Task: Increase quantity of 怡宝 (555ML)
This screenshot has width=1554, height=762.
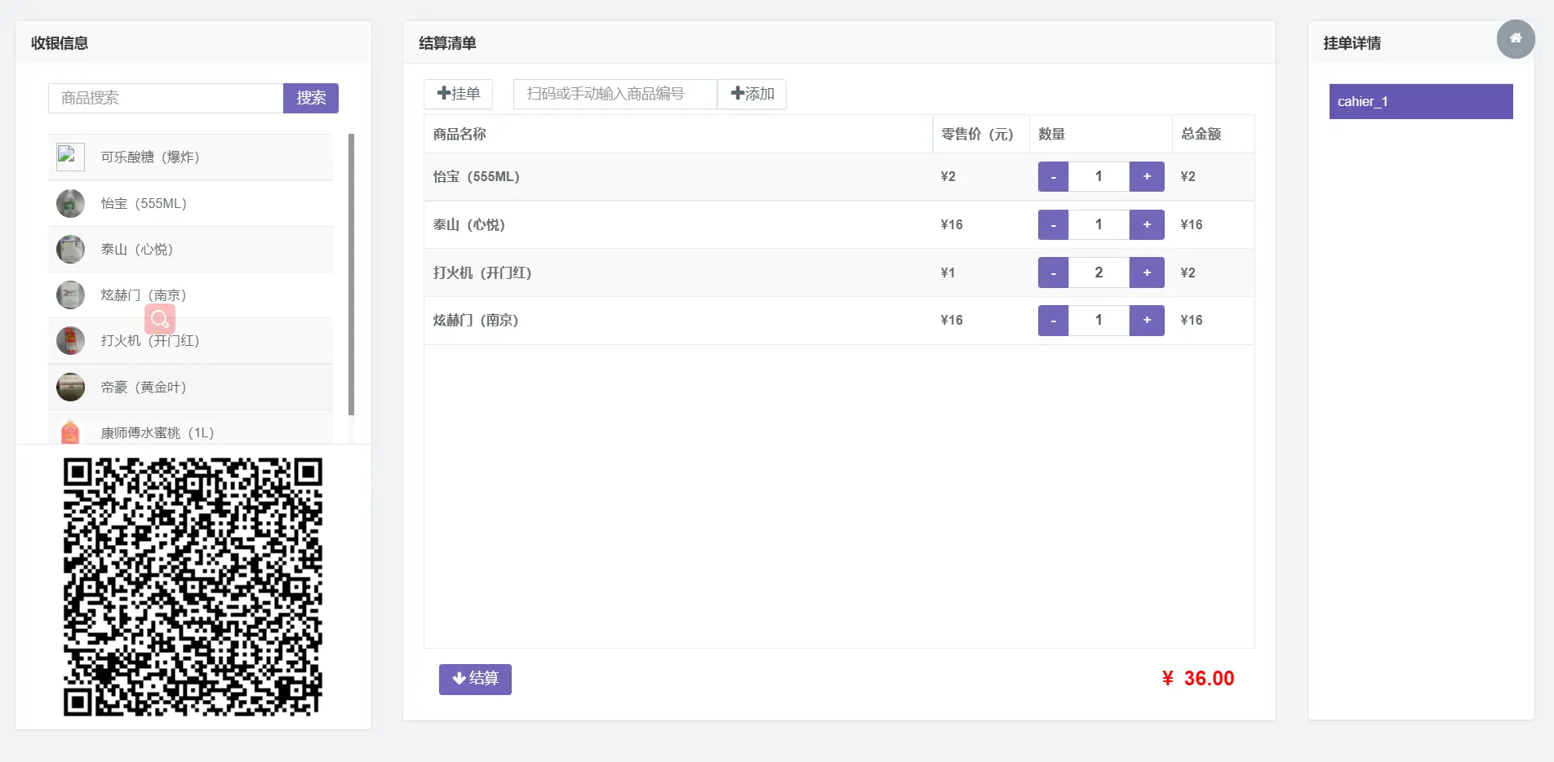Action: click(x=1147, y=176)
